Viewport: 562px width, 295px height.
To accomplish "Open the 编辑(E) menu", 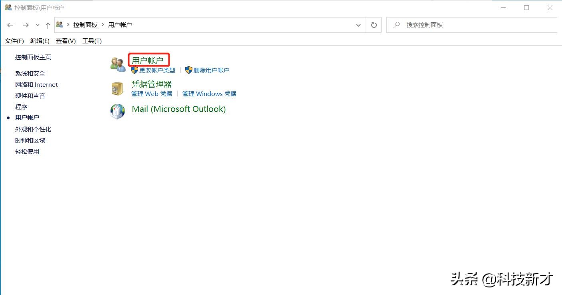I will click(40, 41).
